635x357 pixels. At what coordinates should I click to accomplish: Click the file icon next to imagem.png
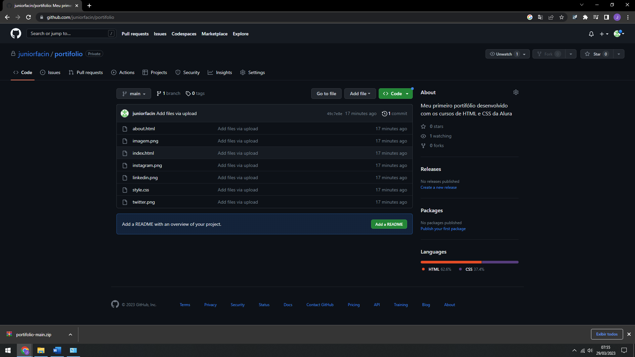pyautogui.click(x=125, y=141)
